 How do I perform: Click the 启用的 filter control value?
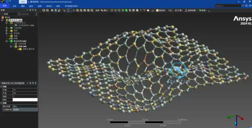[25, 109]
